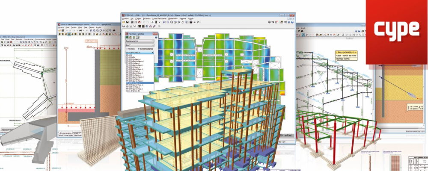Open the Ayuda menu in the steel-frame window
This screenshot has width=428, height=171.
coord(303,28)
